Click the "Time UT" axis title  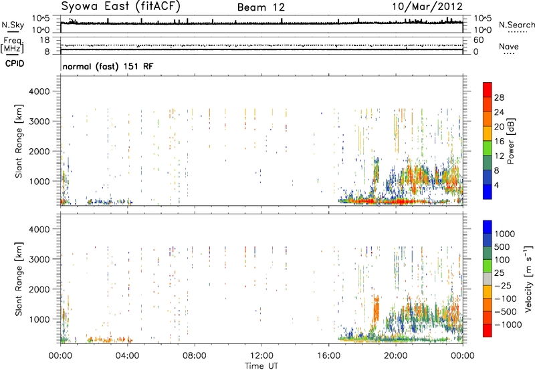(x=261, y=366)
